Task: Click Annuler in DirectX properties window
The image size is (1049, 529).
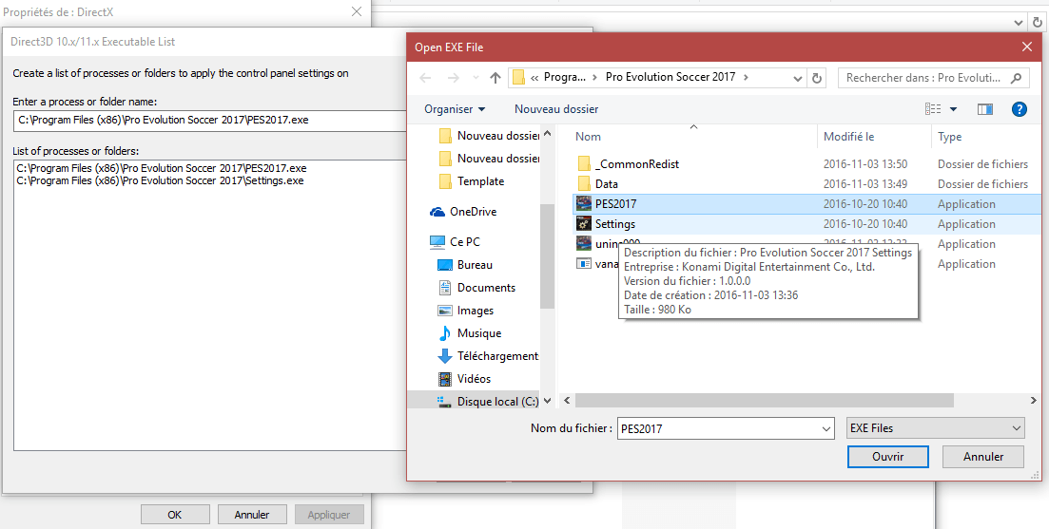Action: [x=252, y=515]
